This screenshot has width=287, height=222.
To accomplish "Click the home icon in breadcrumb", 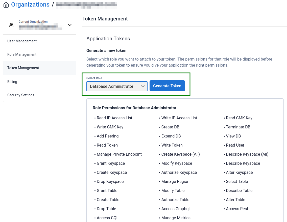I will tap(6, 5).
